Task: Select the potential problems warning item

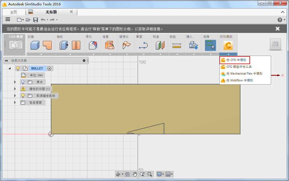Action: [36, 89]
